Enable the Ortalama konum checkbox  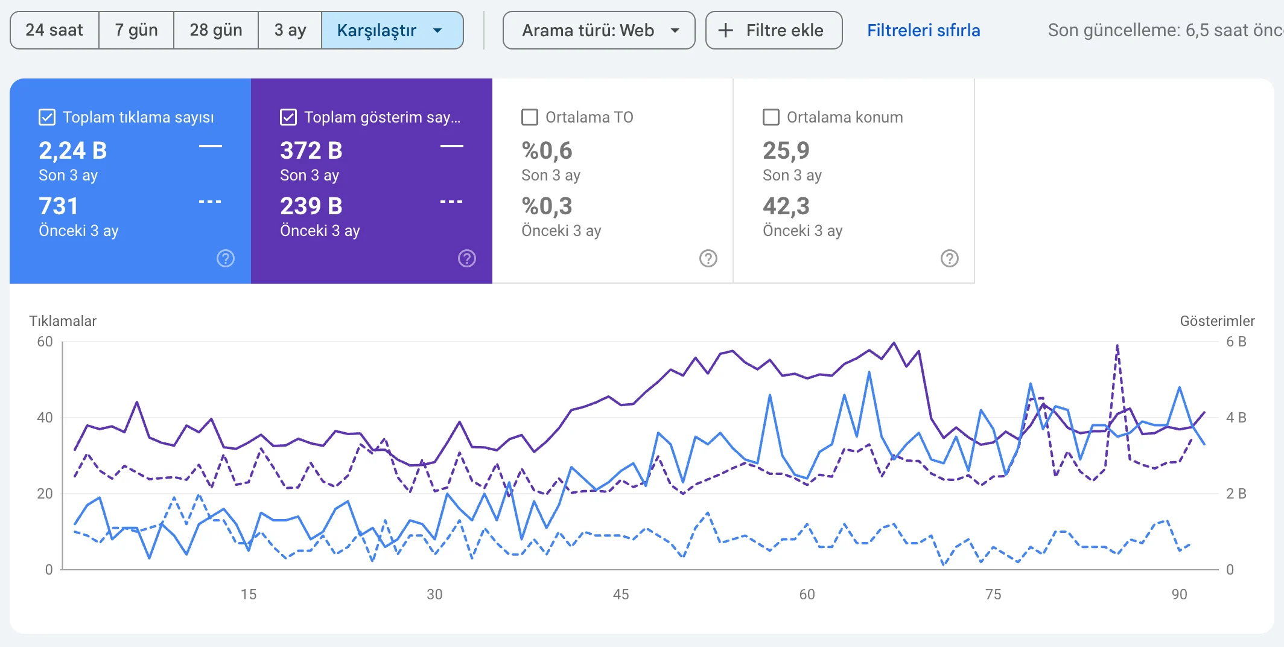point(771,117)
